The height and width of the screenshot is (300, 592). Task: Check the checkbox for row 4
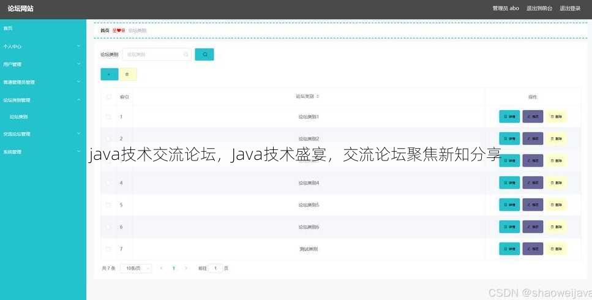click(x=109, y=182)
